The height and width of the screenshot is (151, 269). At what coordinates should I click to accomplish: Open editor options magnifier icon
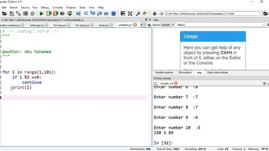(149, 25)
